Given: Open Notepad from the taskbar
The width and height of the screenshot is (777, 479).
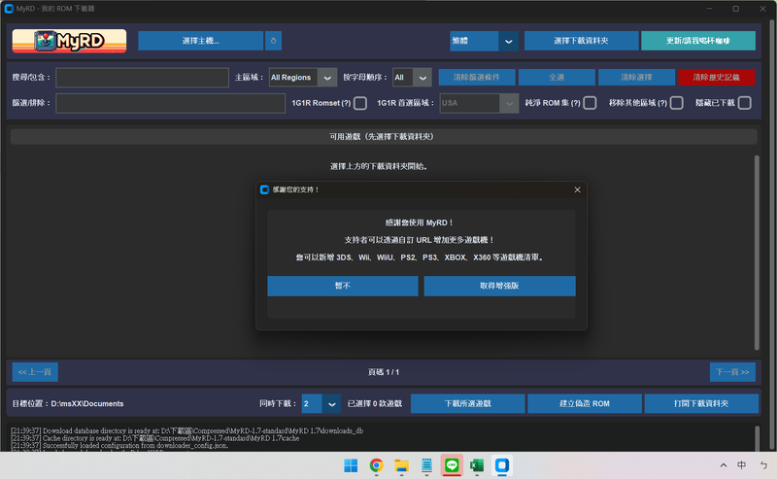Looking at the screenshot, I should coord(426,465).
